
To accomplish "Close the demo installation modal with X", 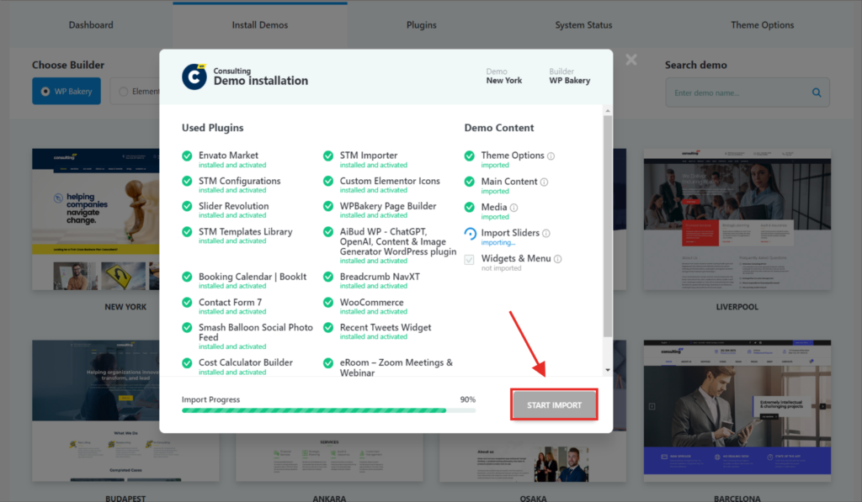I will tap(631, 60).
